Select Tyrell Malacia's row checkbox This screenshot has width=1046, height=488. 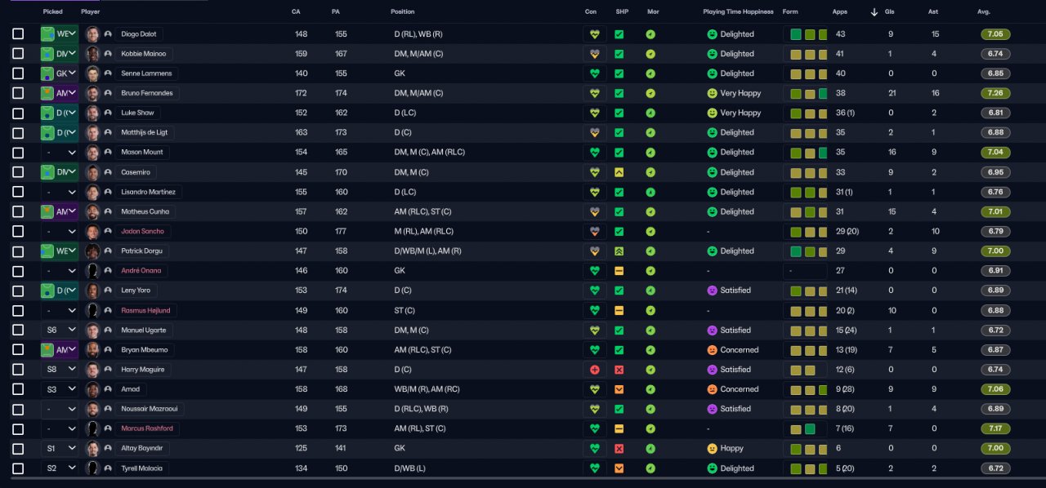(x=18, y=468)
